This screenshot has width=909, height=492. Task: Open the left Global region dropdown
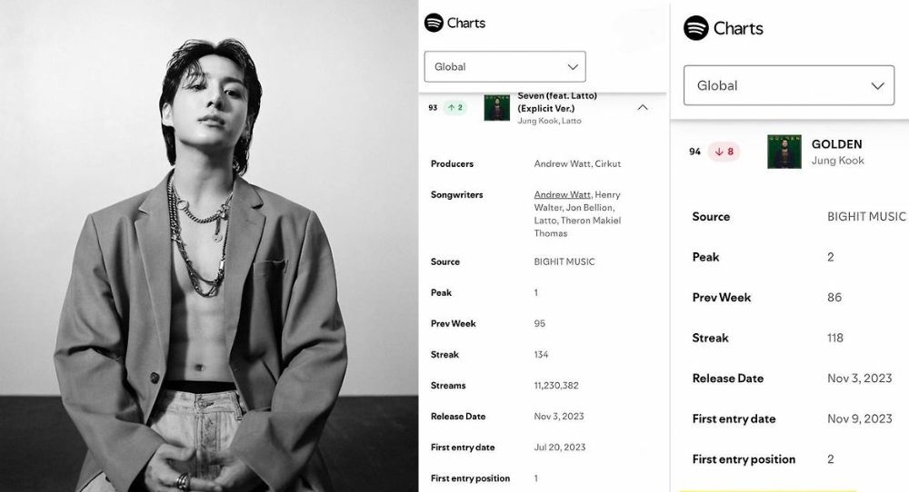click(504, 66)
